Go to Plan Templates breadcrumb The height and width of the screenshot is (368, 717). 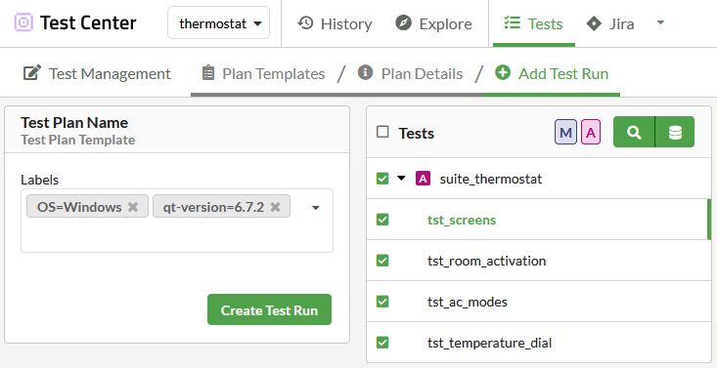tap(263, 73)
